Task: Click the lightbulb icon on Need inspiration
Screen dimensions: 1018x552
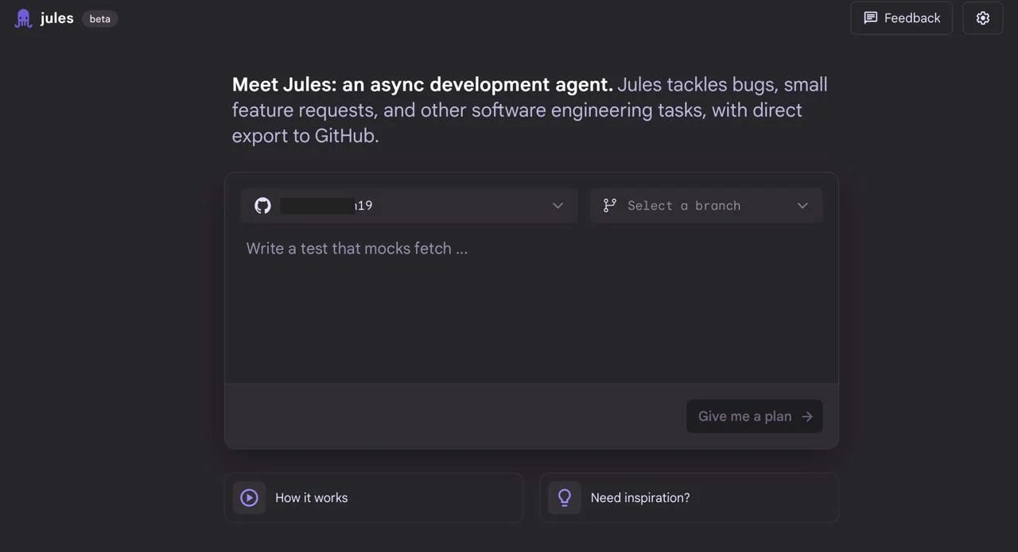Action: 565,498
